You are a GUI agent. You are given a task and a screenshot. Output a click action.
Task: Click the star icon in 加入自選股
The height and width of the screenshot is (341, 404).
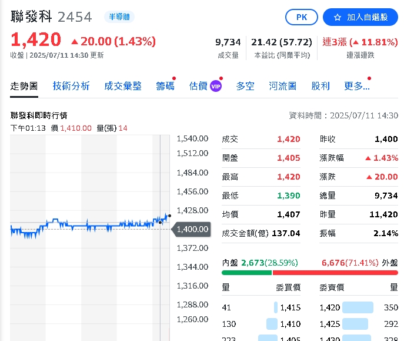point(338,18)
